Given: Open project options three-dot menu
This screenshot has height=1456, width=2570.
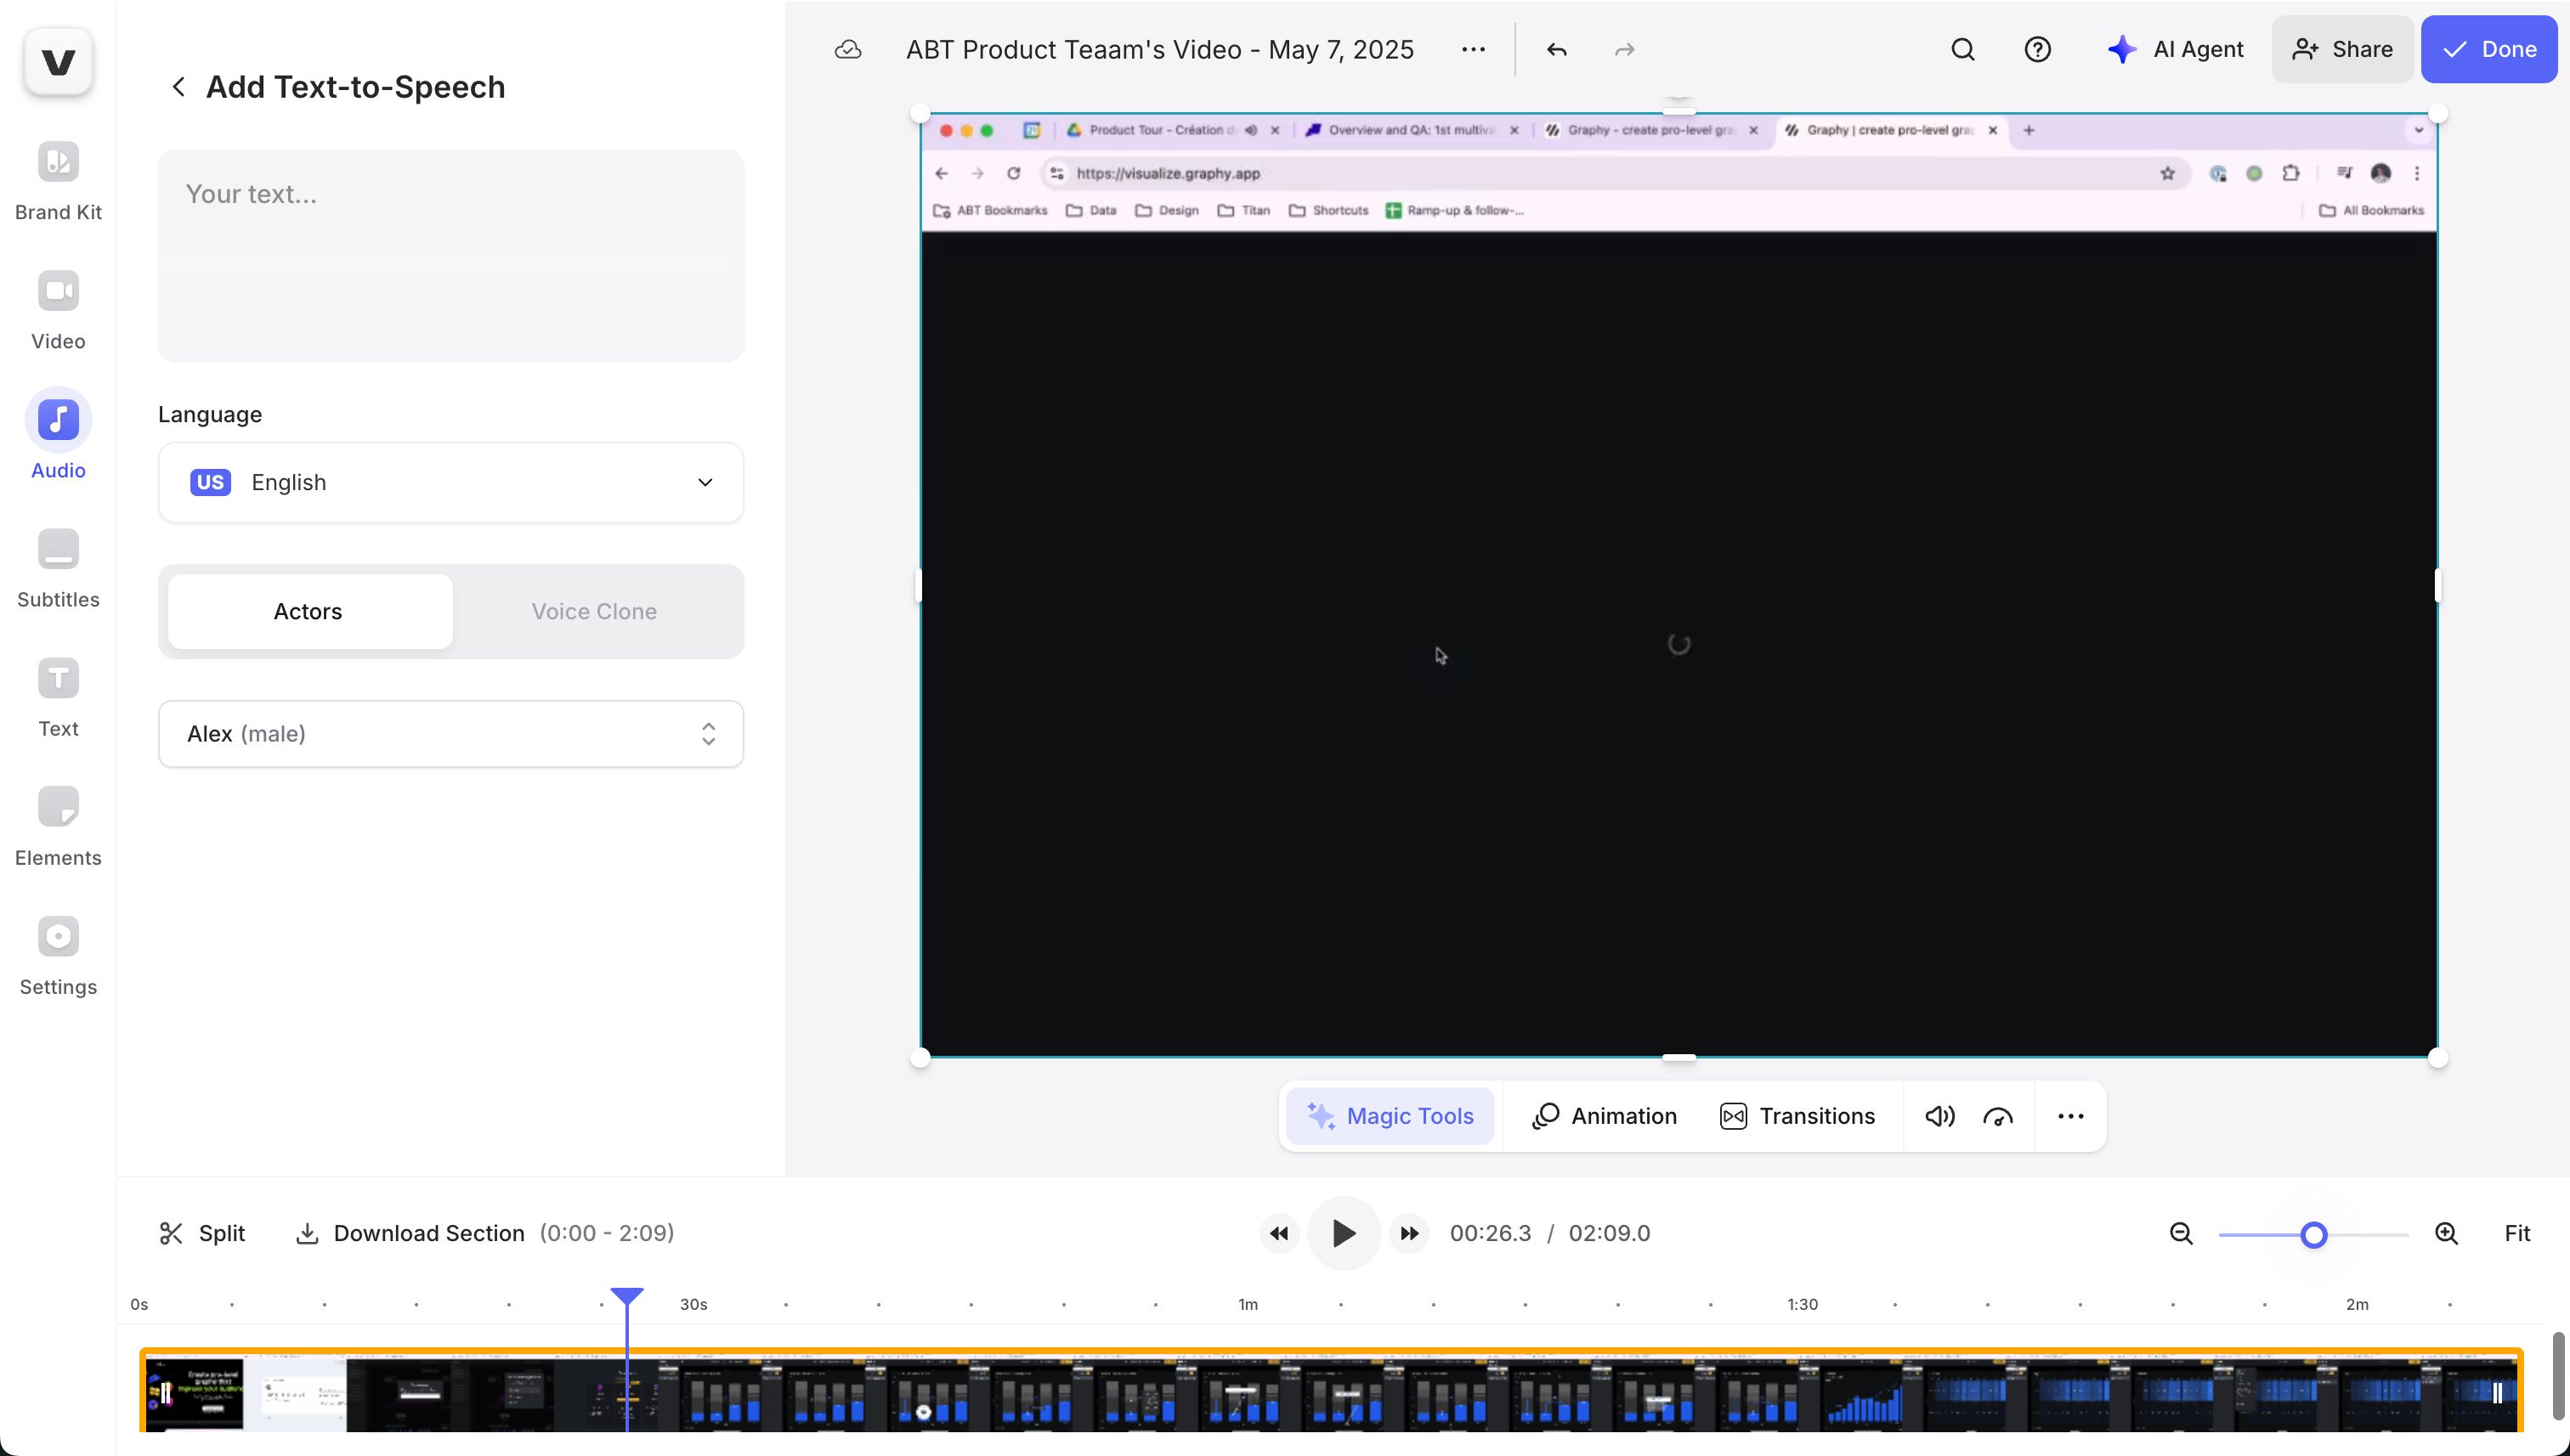Looking at the screenshot, I should click(x=1473, y=49).
